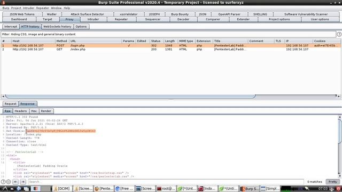Image resolution: width=342 pixels, height=192 pixels.
Task: Open OpenAPI Parser tab
Action: [229, 14]
